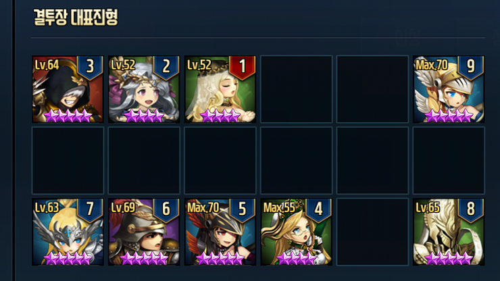This screenshot has width=500, height=281.
Task: Select the Lv.63 silver-masked blonde hero
Action: click(68, 232)
